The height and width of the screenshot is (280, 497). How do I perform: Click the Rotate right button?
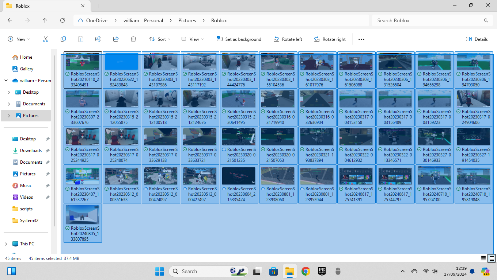[x=330, y=39]
